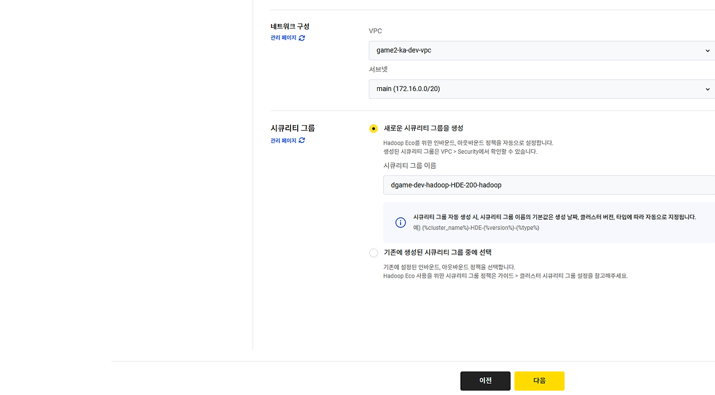Expand the chevron on the VPC selector
This screenshot has height=395, width=715.
coord(707,50)
